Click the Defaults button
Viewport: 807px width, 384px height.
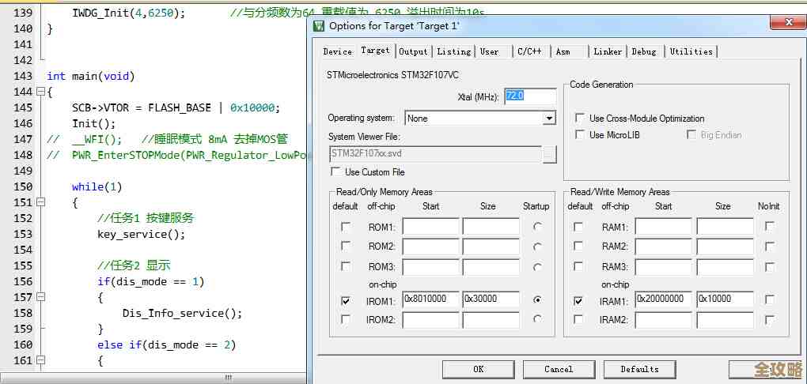(x=639, y=369)
